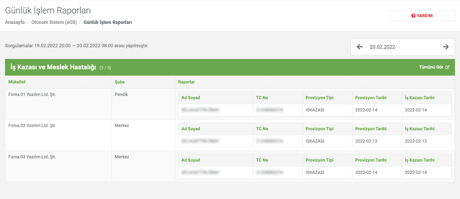
Task: Click Ad Soyad header in Firma 03 report
Action: point(191,160)
